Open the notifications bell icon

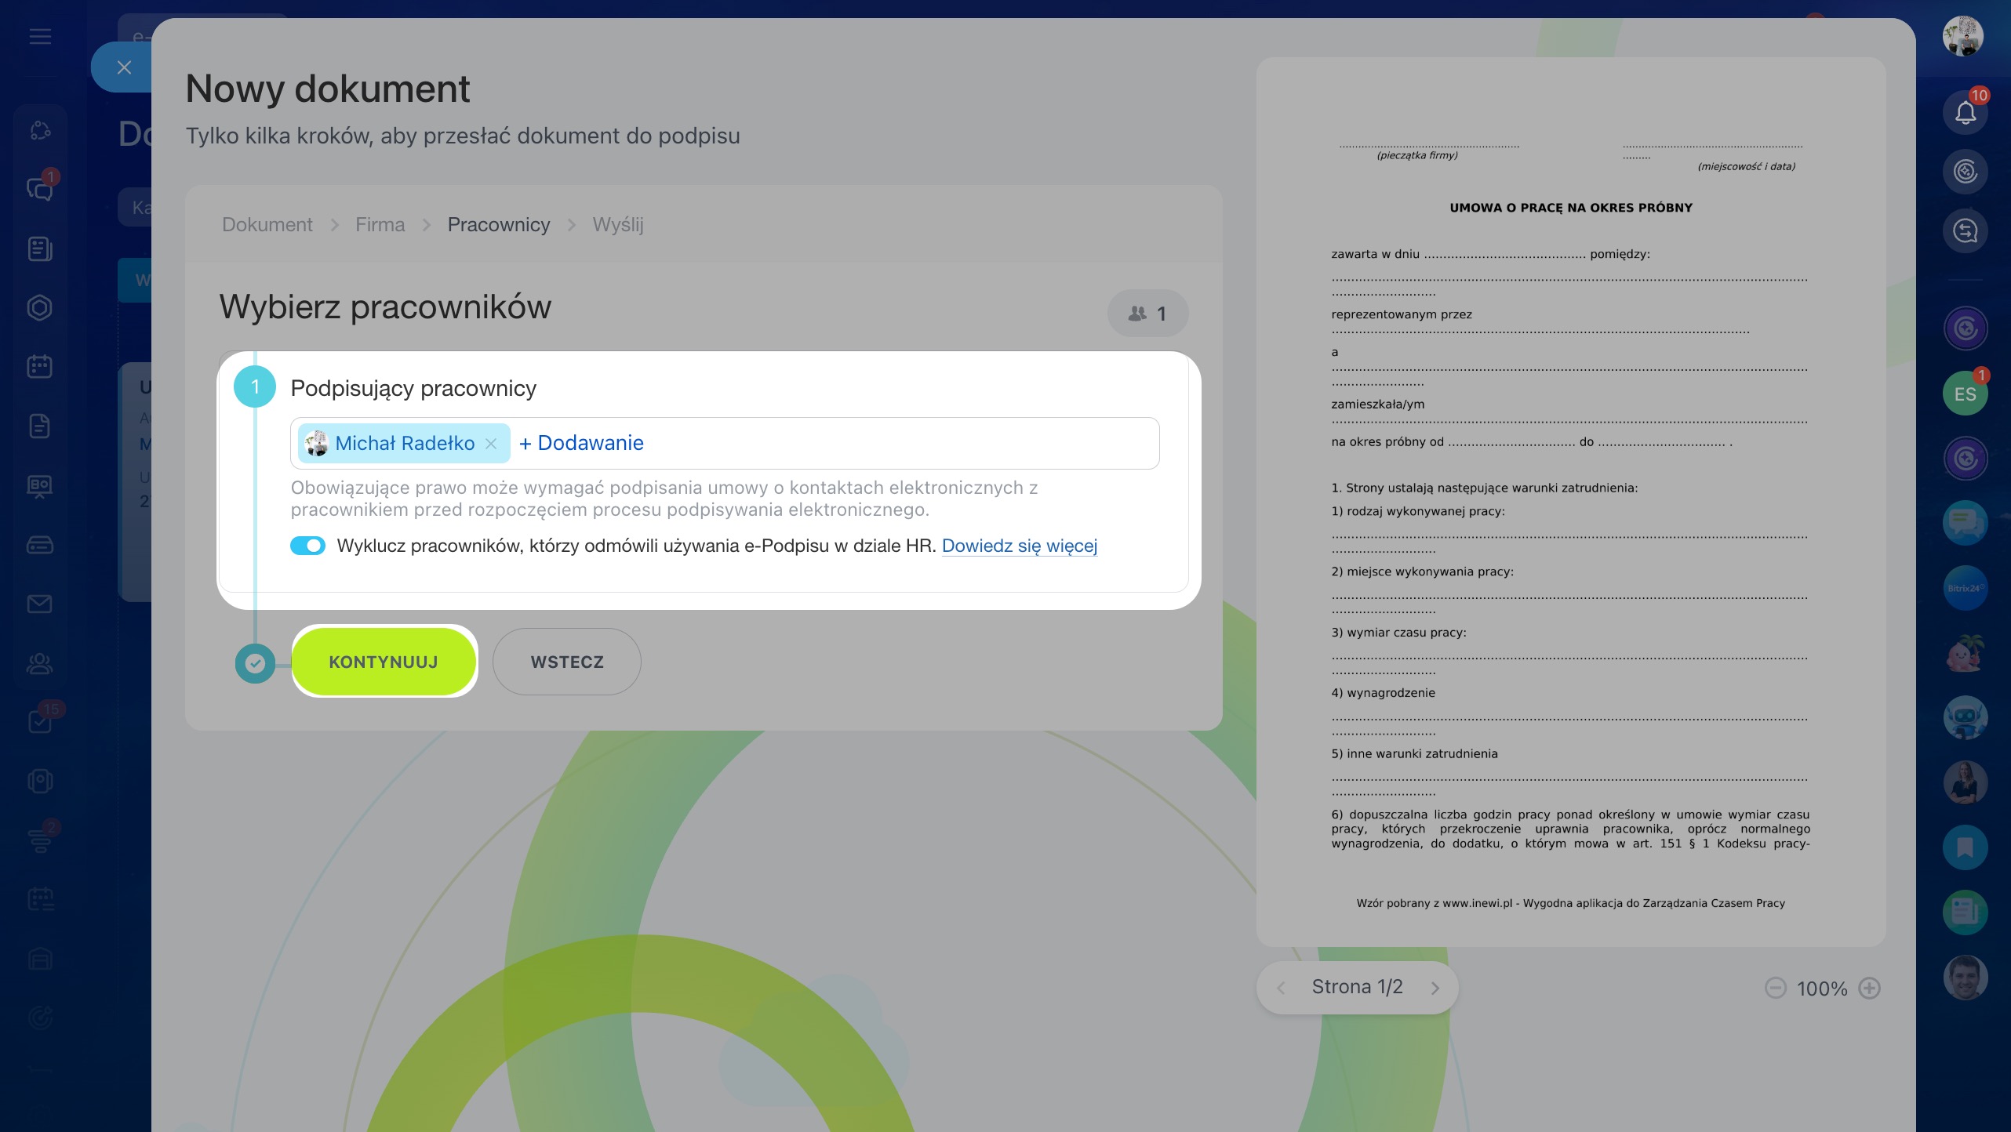(x=1965, y=113)
